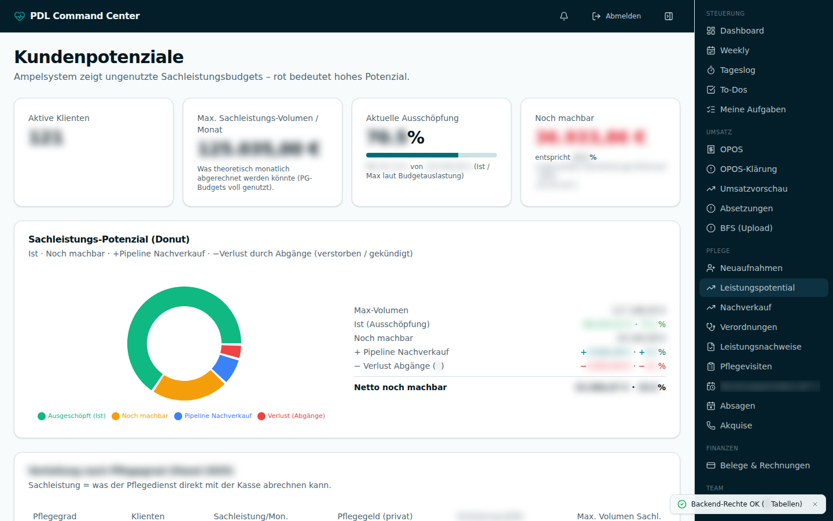Open BFS (Upload) page

[764, 228]
